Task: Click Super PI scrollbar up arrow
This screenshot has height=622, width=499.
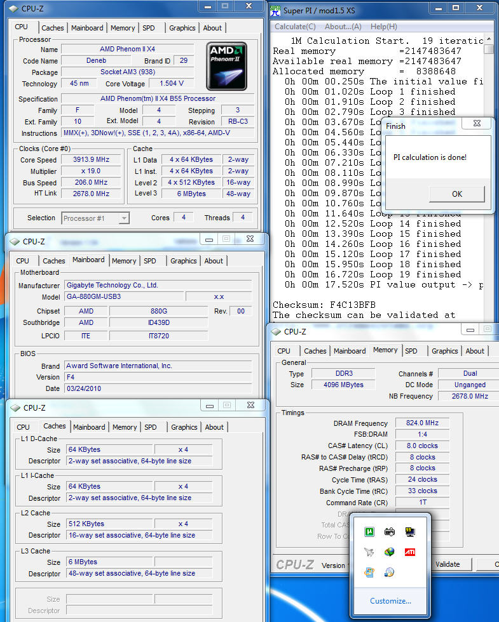Action: click(x=489, y=39)
